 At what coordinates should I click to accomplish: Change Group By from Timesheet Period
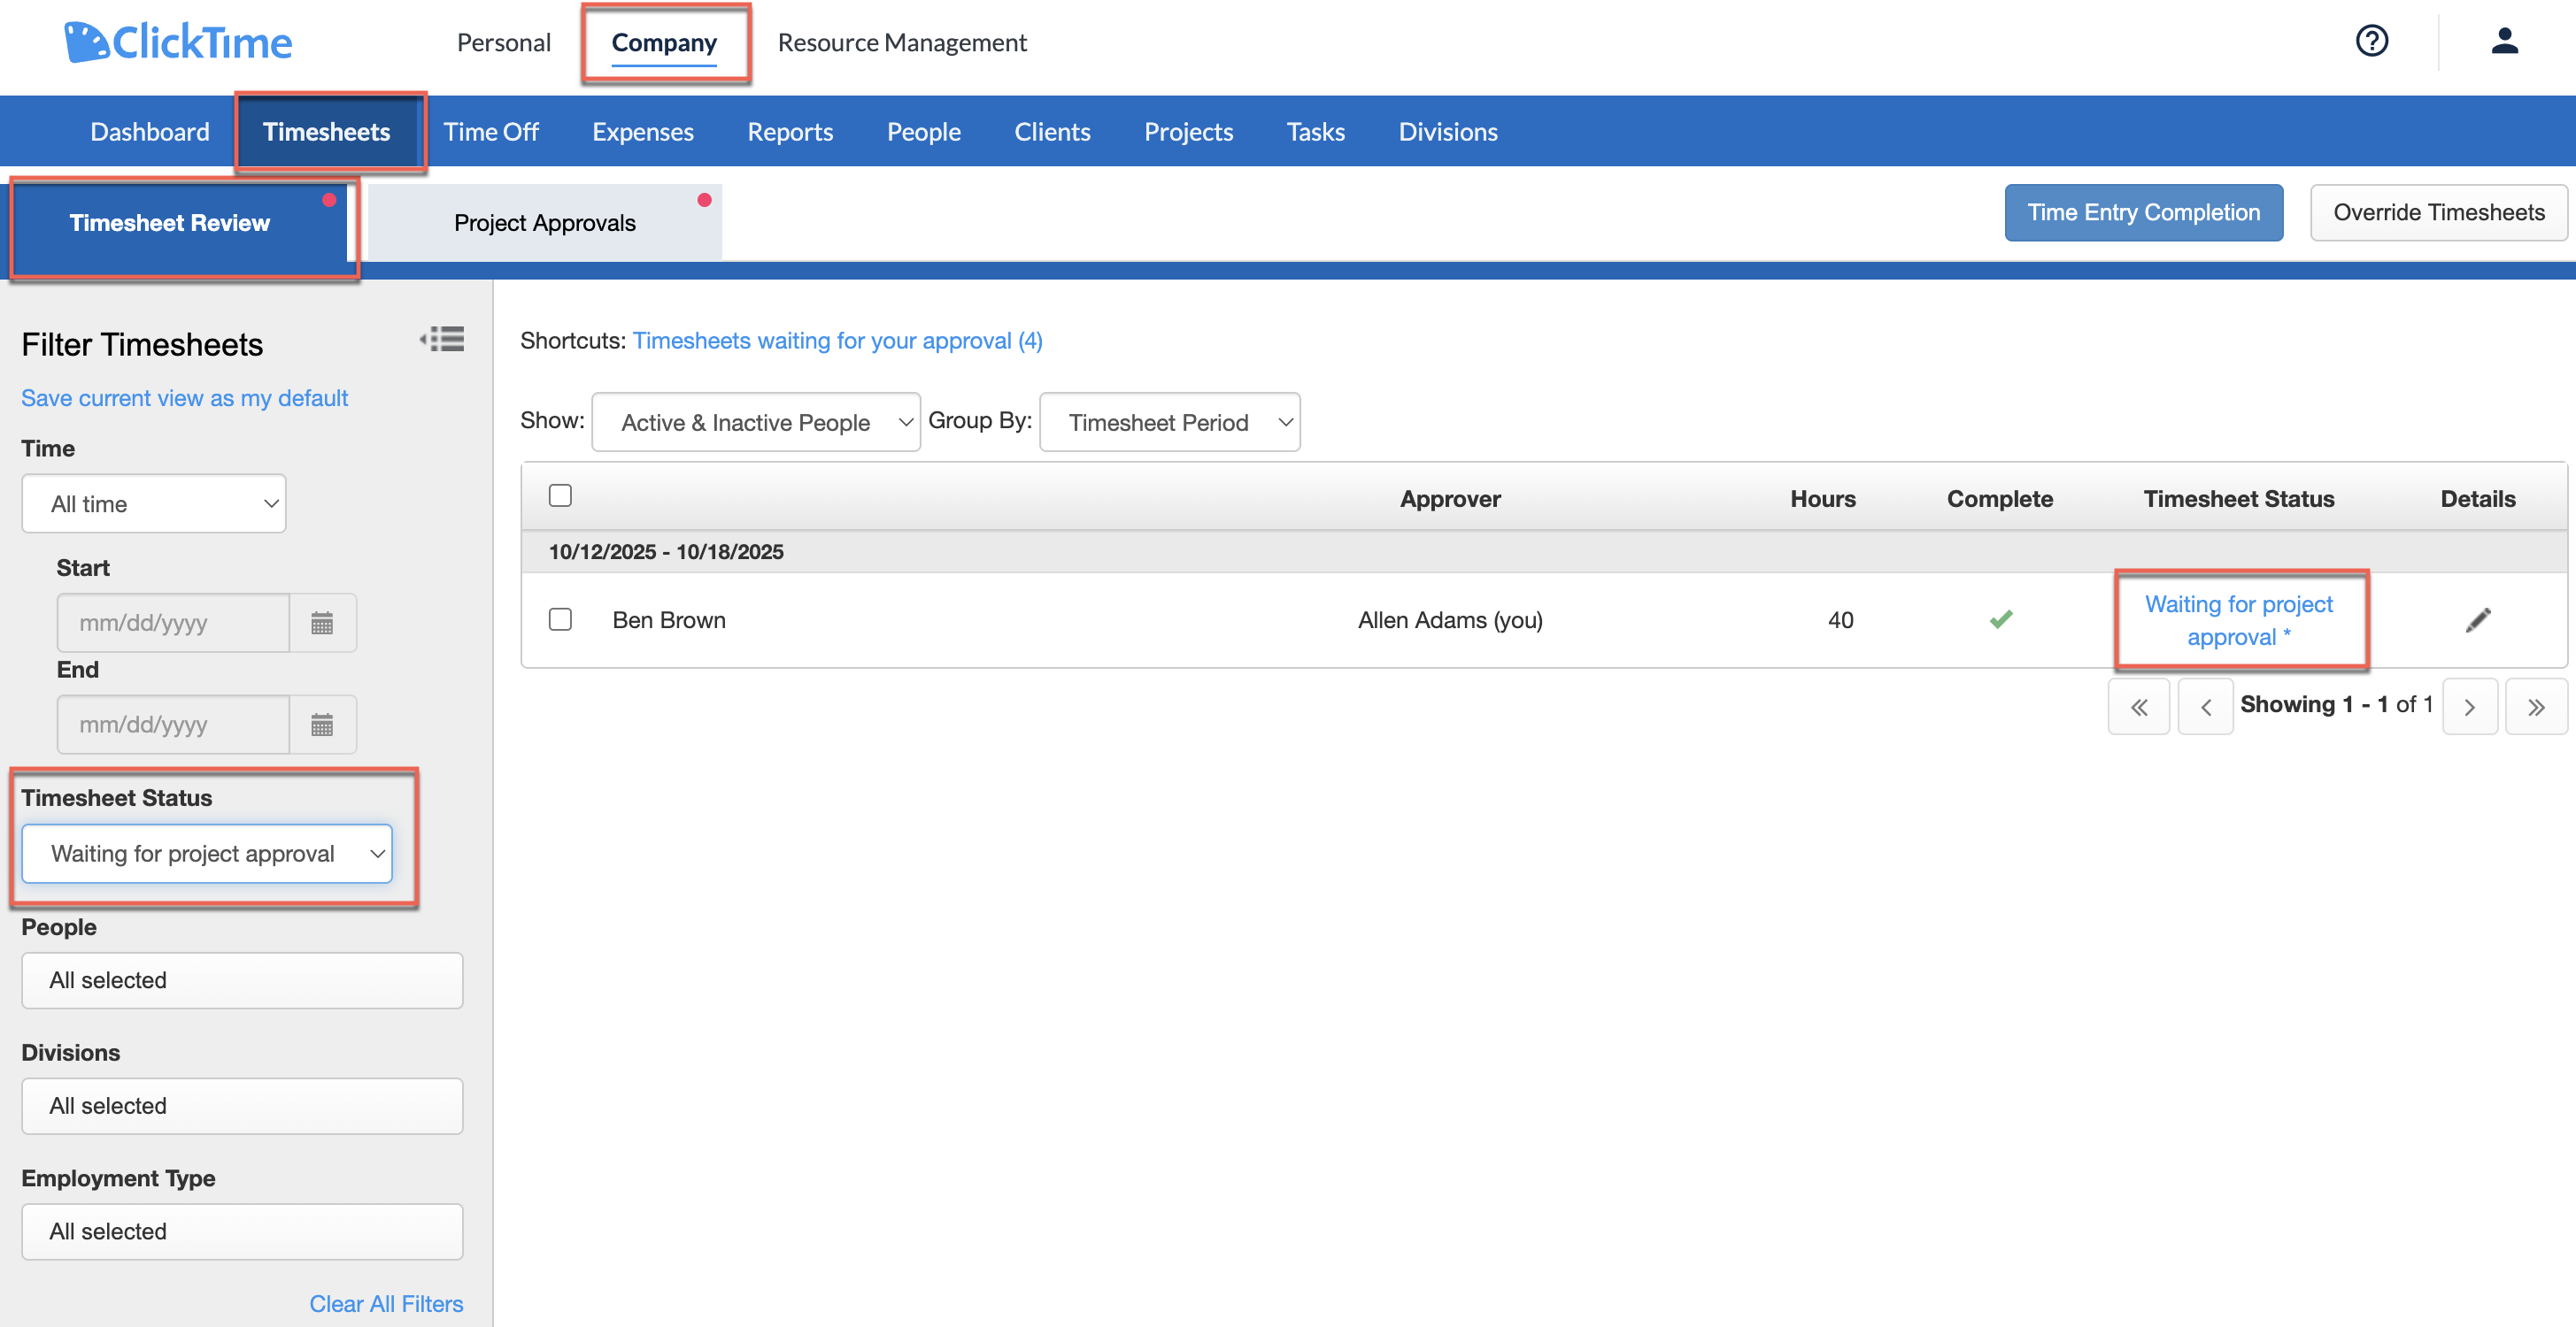(1169, 421)
